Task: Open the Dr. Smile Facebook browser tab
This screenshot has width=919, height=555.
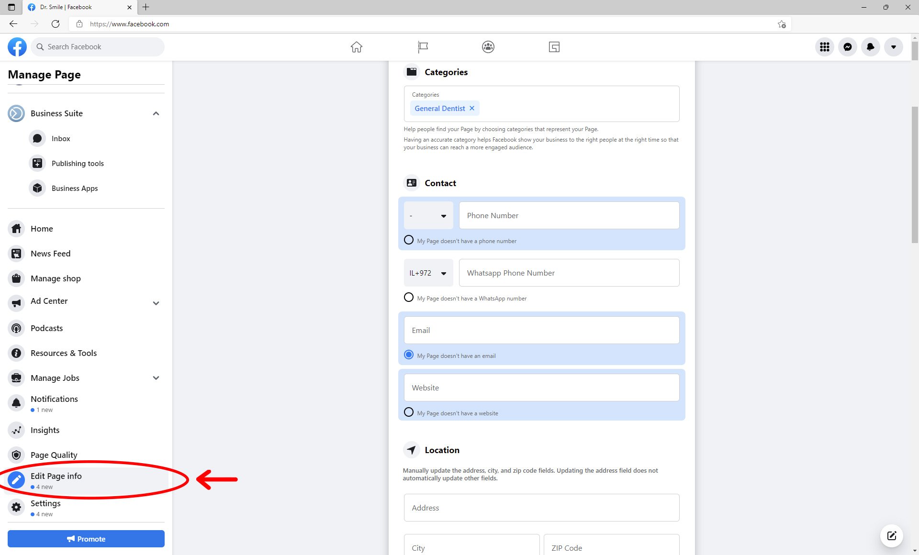Action: coord(79,7)
